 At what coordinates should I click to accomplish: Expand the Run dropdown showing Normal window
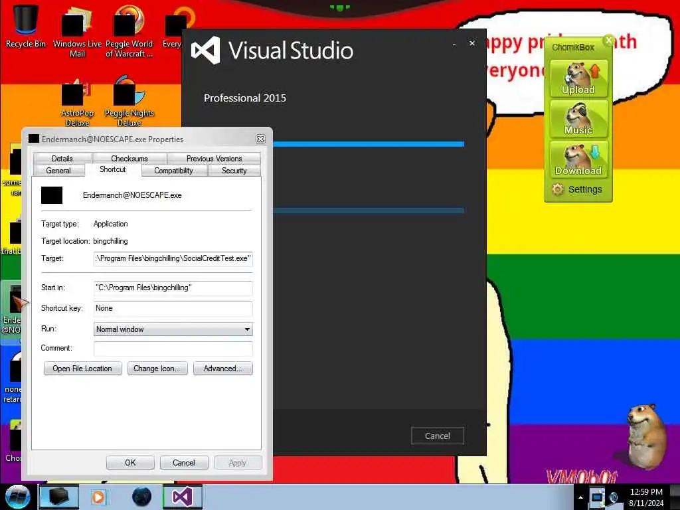pyautogui.click(x=173, y=329)
